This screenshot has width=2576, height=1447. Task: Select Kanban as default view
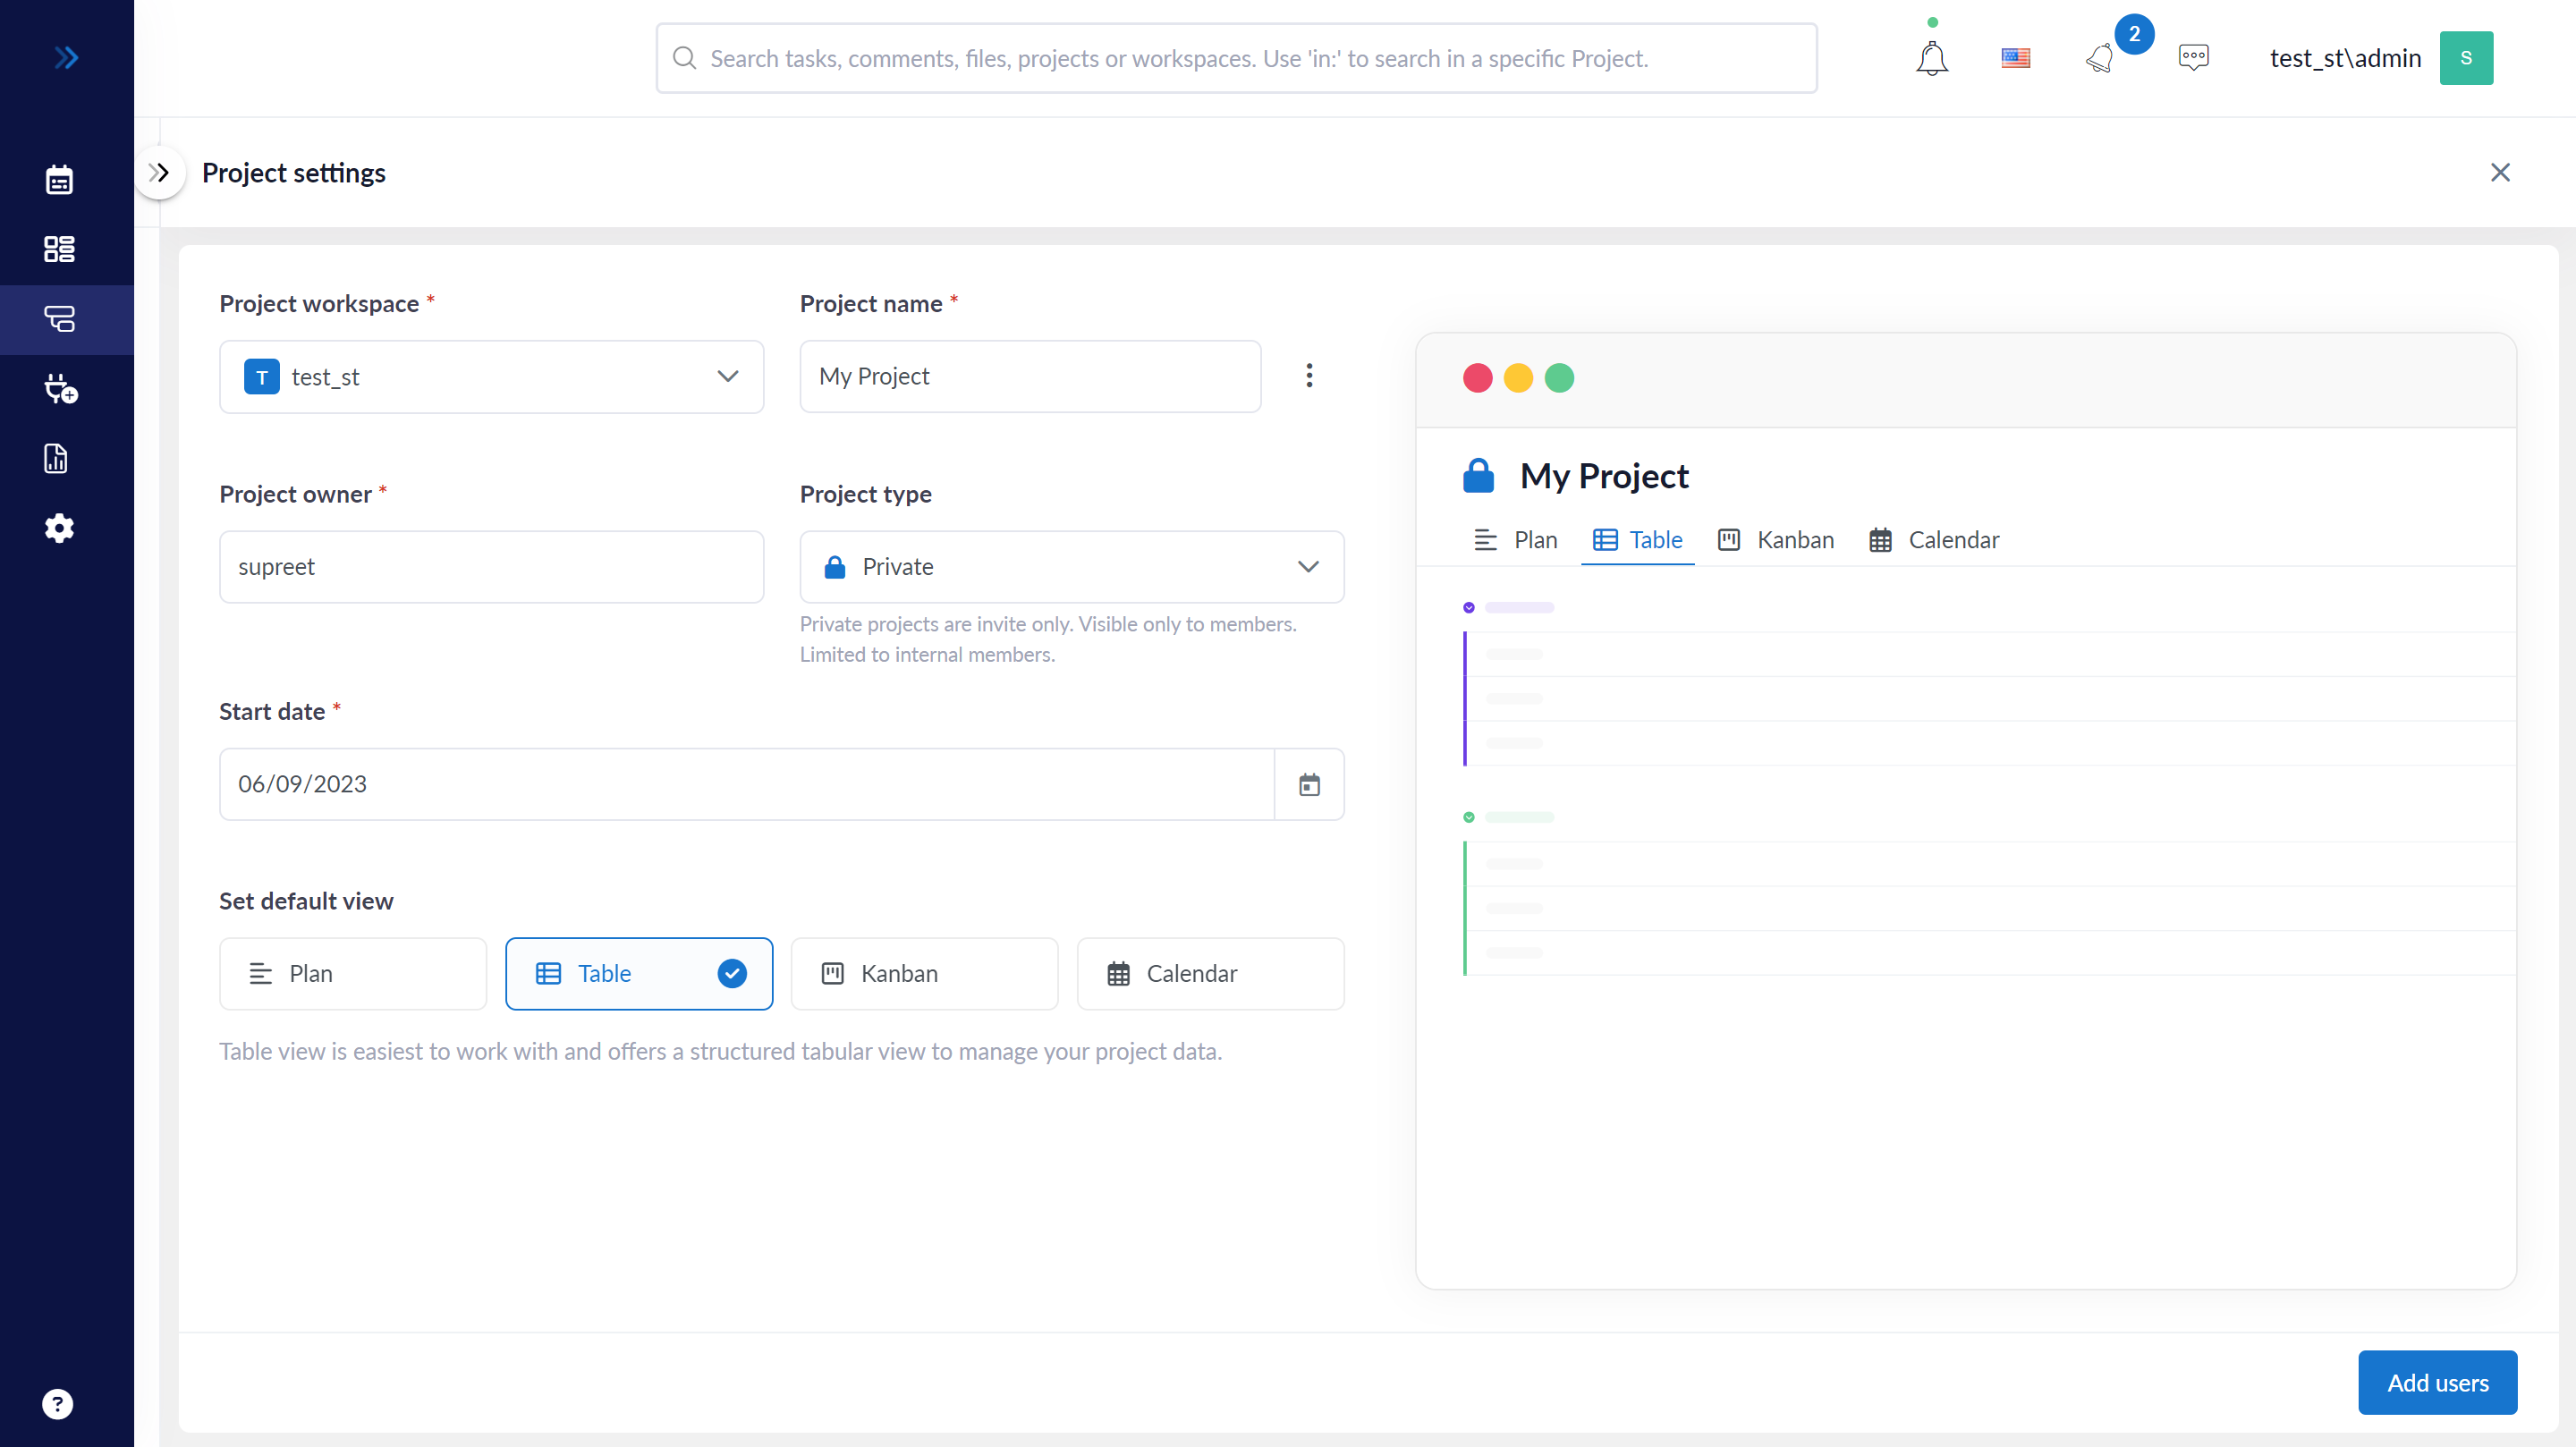(925, 974)
